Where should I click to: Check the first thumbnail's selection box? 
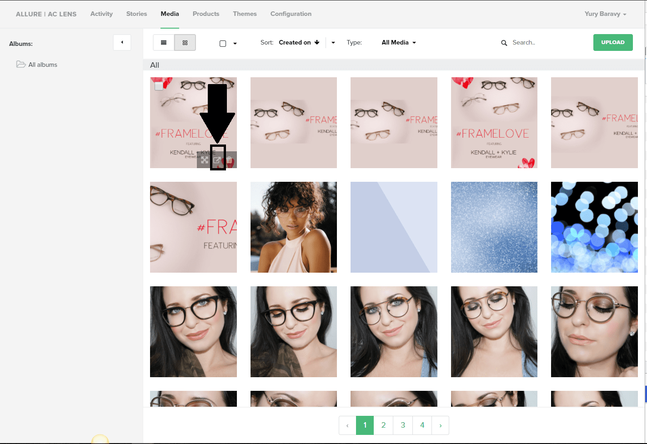[159, 86]
